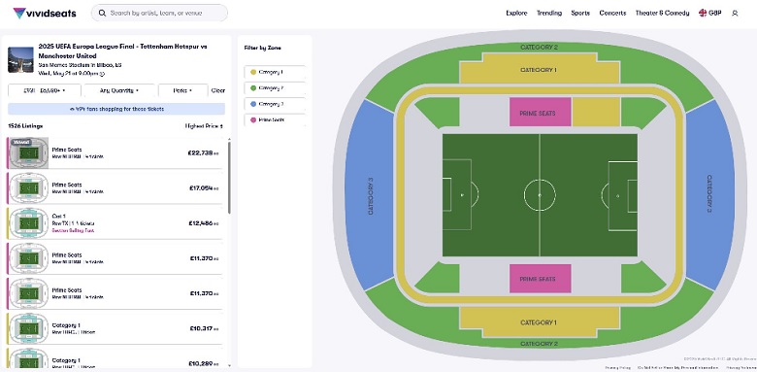Expand the Any Quantity dropdown
757x372 pixels.
[119, 90]
